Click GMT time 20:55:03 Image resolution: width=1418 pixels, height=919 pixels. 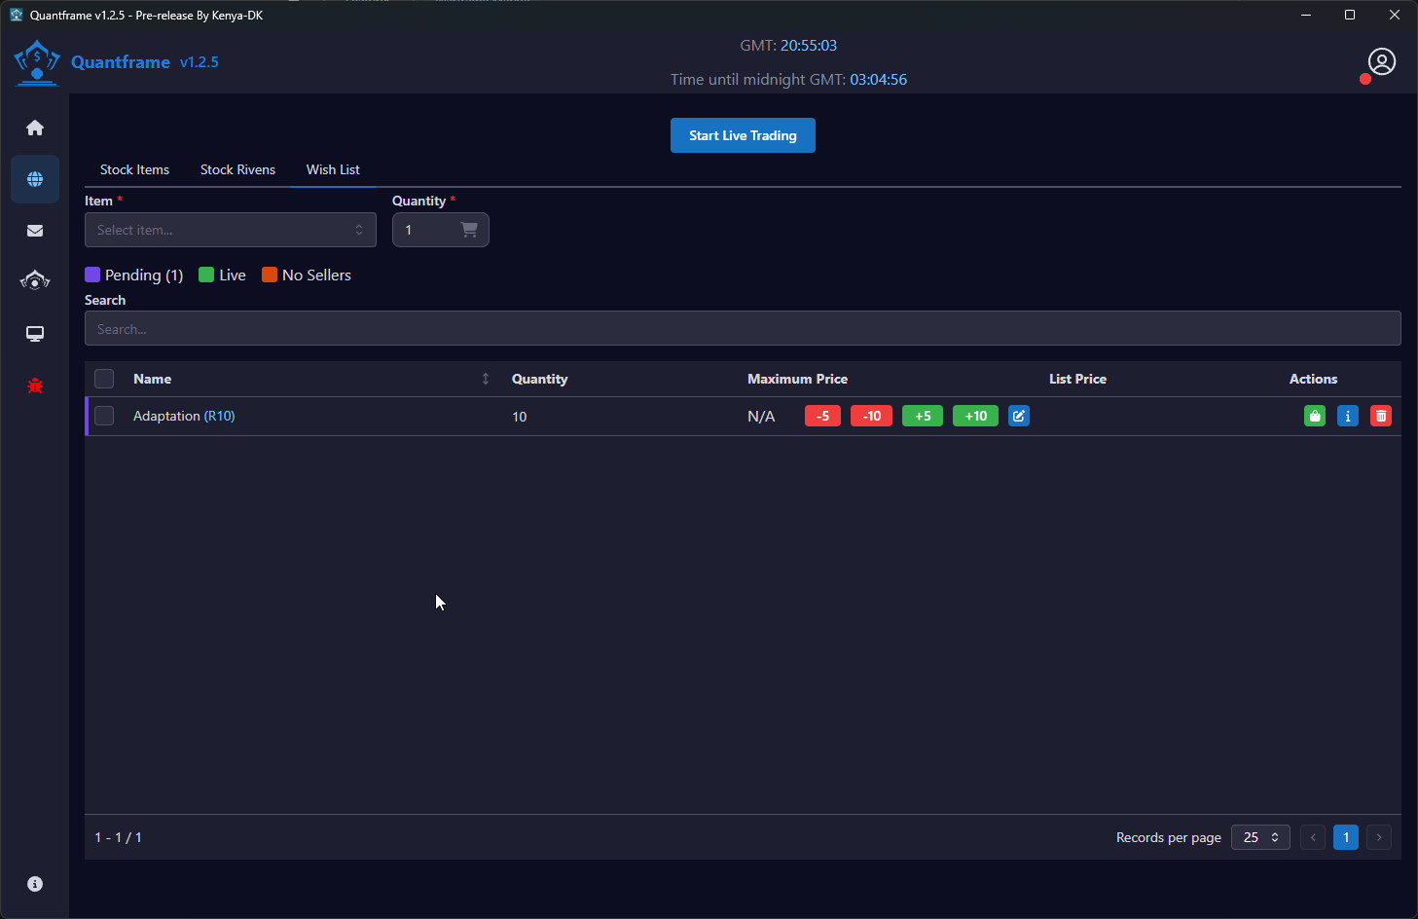point(809,46)
